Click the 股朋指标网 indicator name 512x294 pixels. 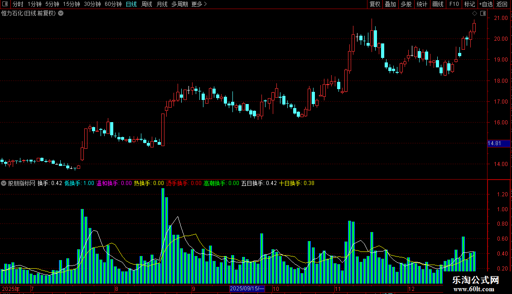click(22, 183)
